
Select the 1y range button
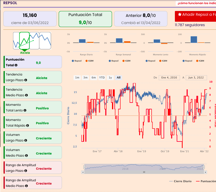click(x=110, y=78)
